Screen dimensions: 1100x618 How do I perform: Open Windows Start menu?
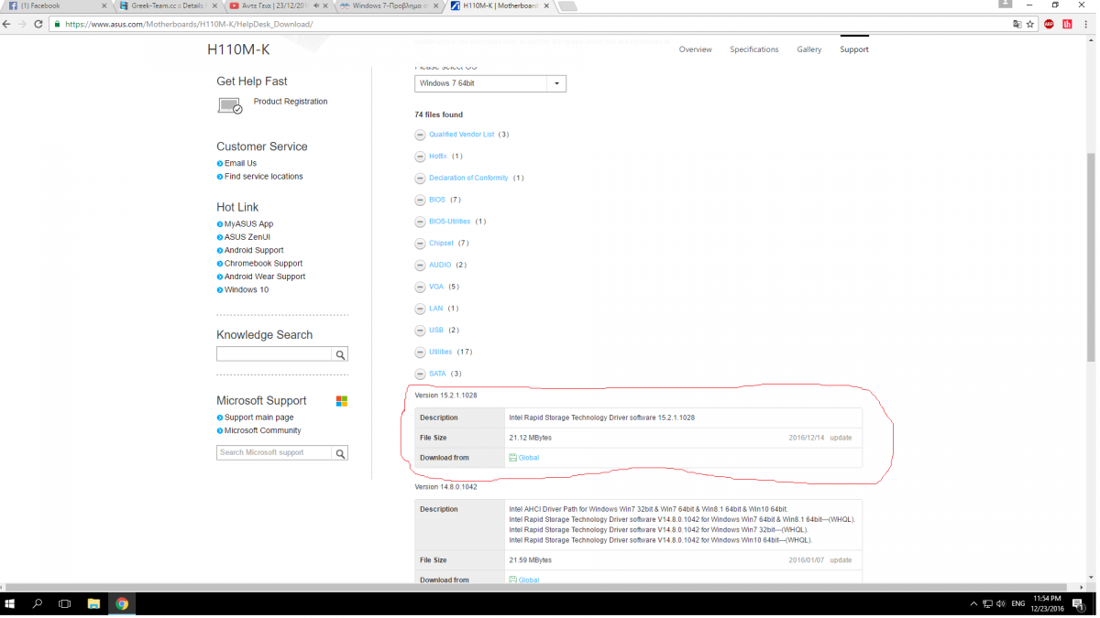[x=11, y=604]
